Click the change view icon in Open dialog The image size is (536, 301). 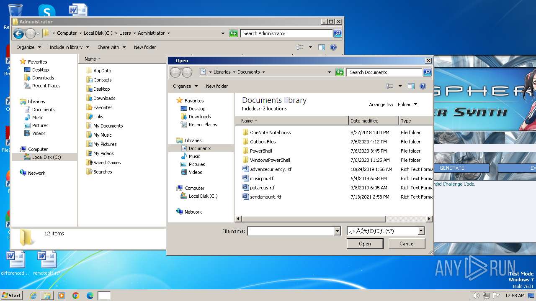click(x=390, y=86)
